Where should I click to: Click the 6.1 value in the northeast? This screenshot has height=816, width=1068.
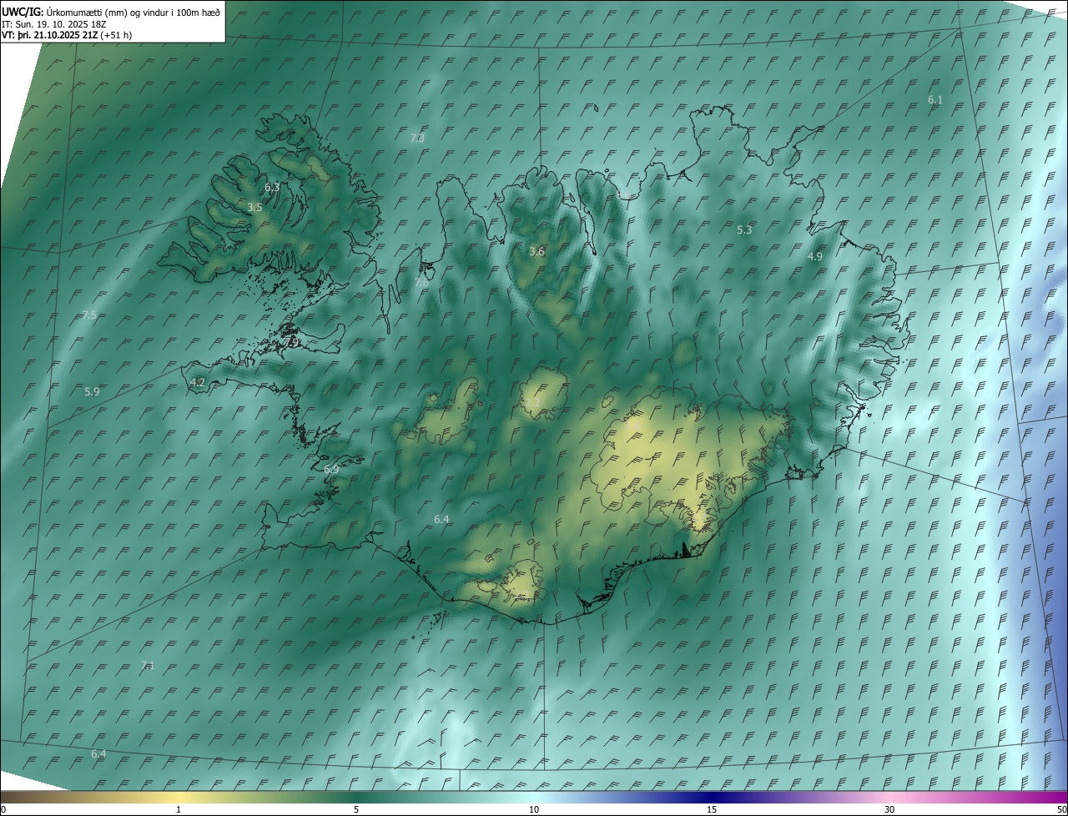(x=935, y=100)
